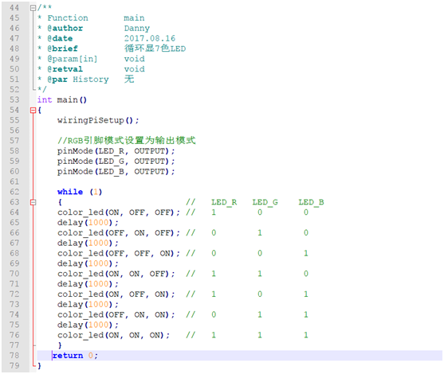Click line number 53 in the margin
This screenshot has height=374, width=444.
coord(14,99)
